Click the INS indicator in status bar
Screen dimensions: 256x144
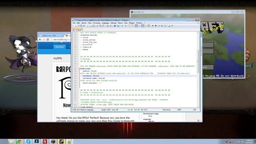(195, 110)
